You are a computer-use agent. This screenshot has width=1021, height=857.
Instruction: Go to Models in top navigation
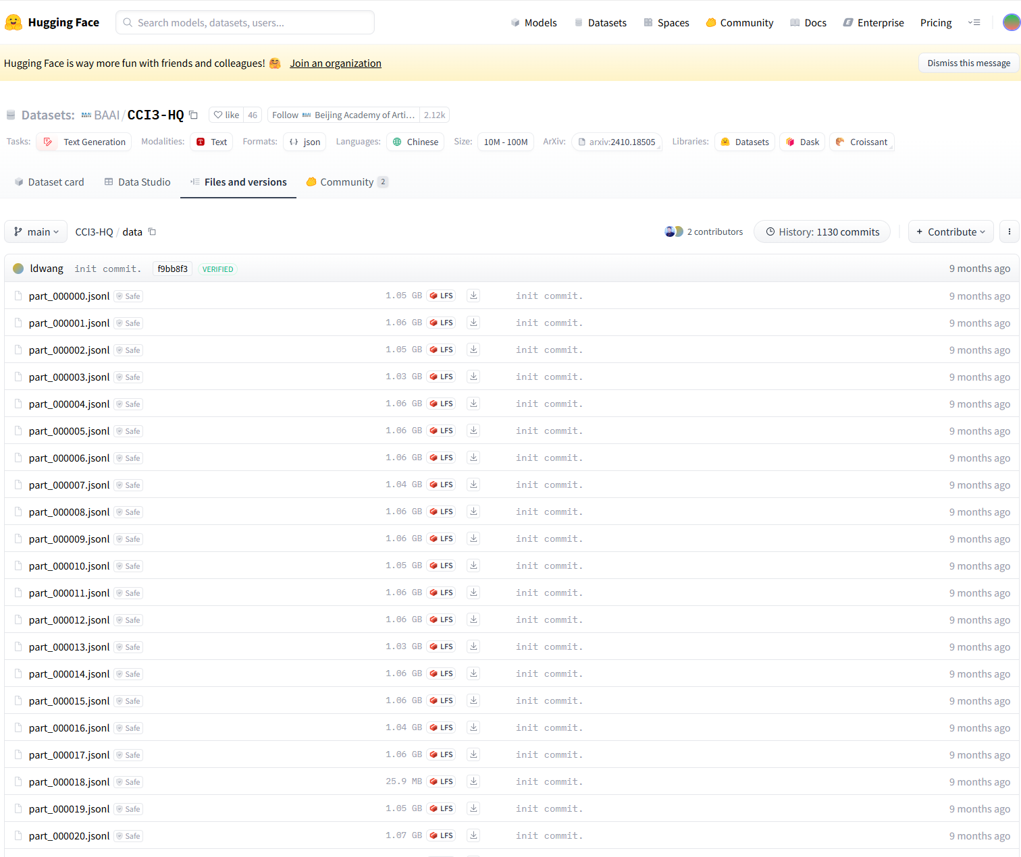point(534,22)
